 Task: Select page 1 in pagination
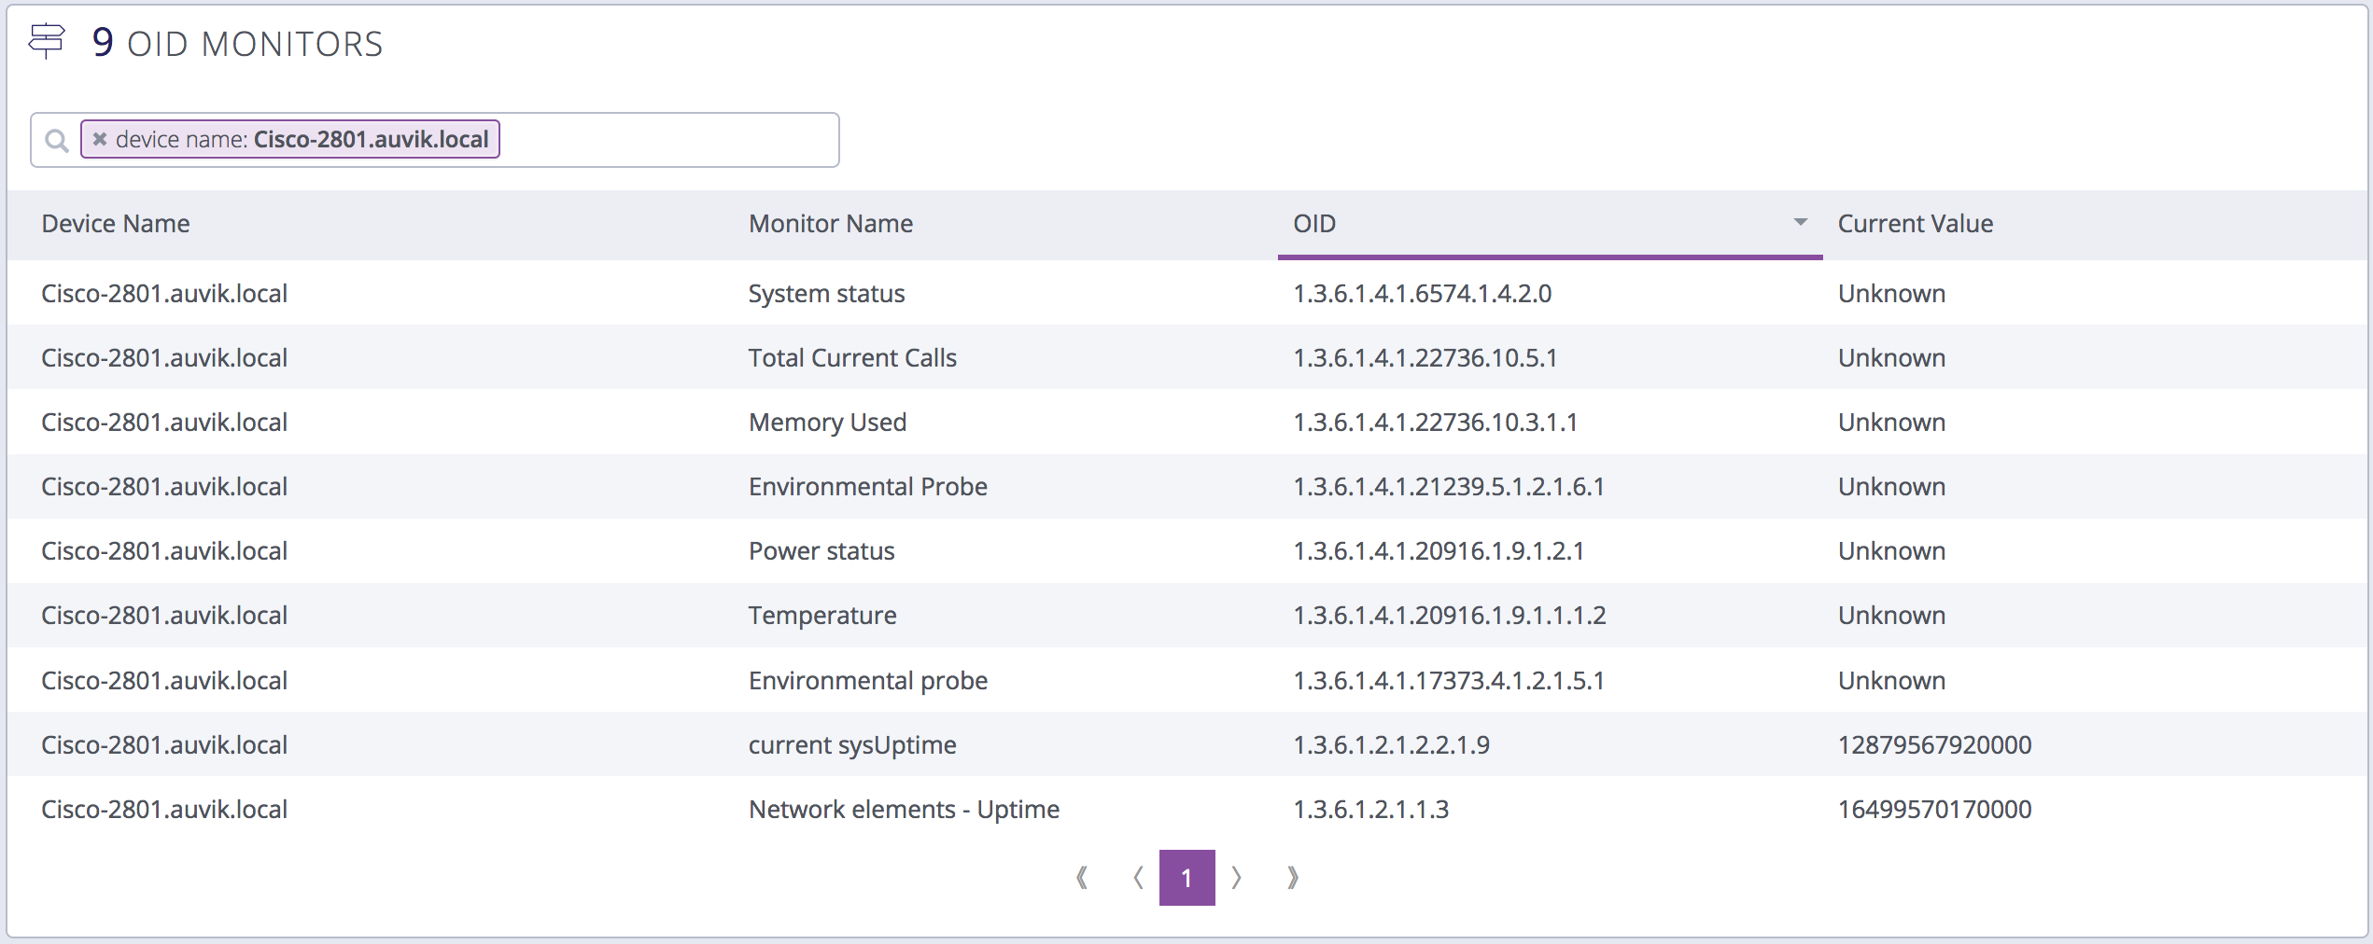click(x=1187, y=878)
